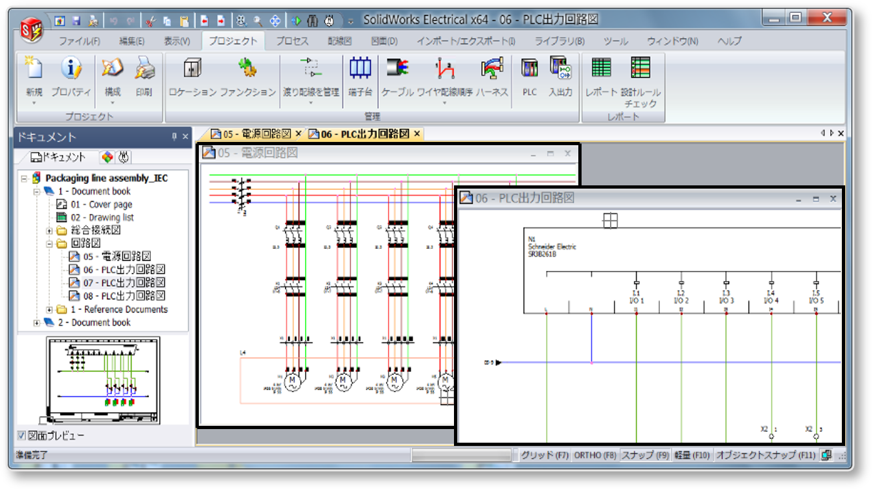Screen dimensions: 873x490
Task: Click the drawing preview thumbnail
Action: click(104, 379)
